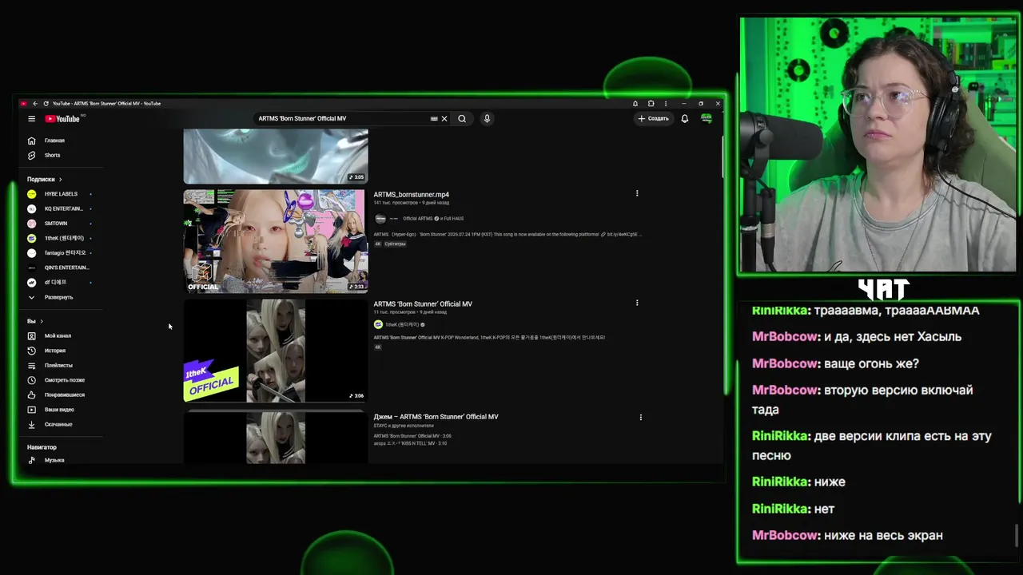Click the df channel avatar icon
This screenshot has height=575, width=1023.
(x=32, y=282)
